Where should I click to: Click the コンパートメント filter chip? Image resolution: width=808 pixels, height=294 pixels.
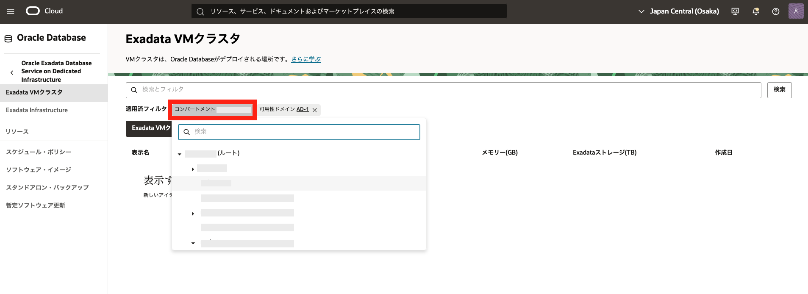(x=212, y=110)
